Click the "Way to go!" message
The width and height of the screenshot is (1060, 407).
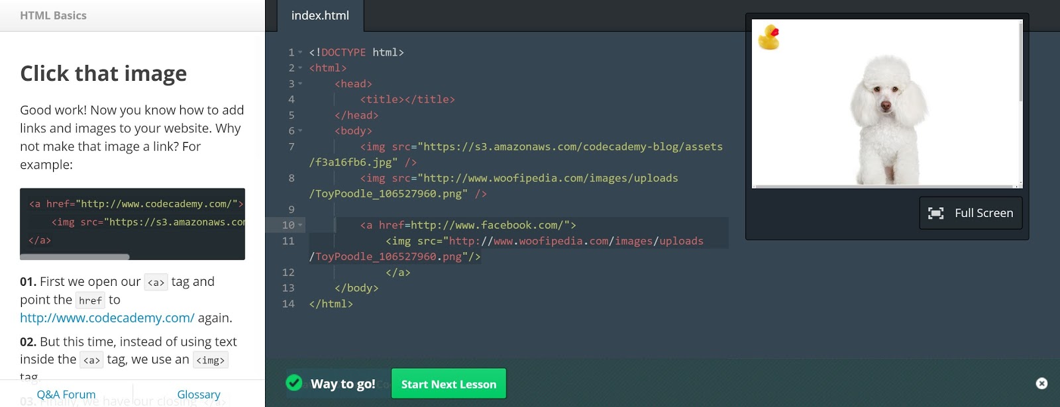coord(343,384)
